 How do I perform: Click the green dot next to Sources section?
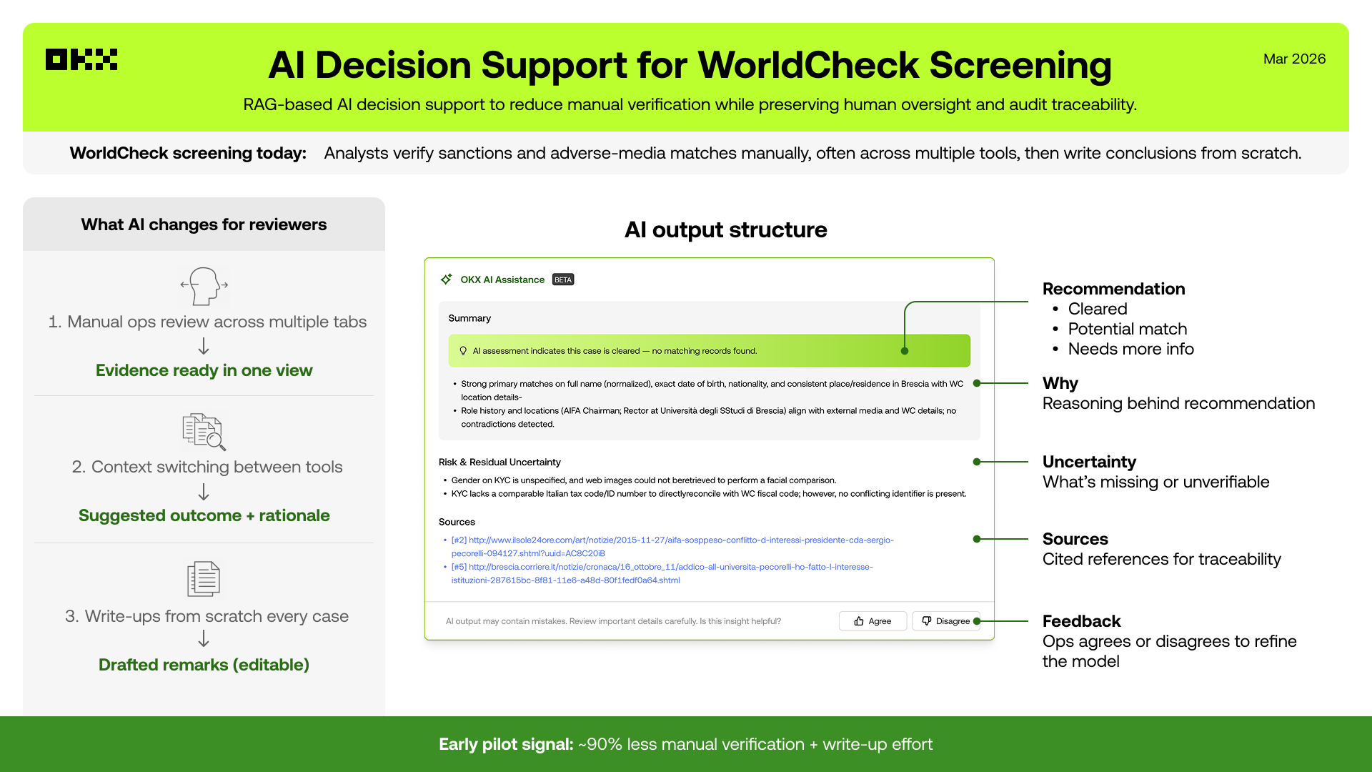pyautogui.click(x=977, y=539)
